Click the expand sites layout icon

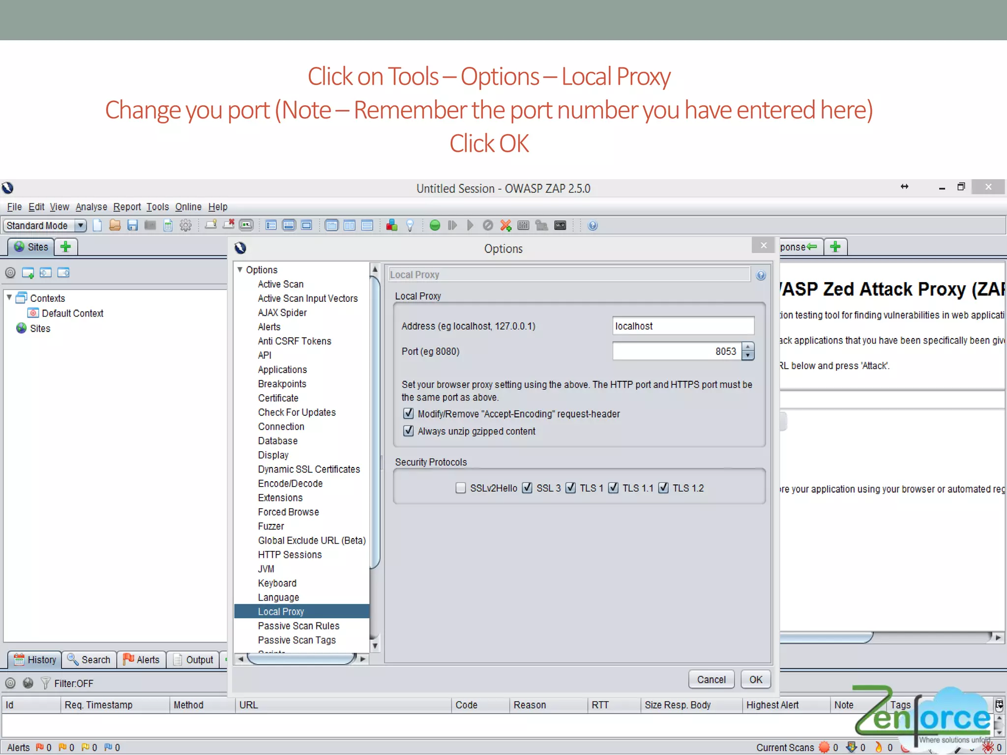coord(271,225)
